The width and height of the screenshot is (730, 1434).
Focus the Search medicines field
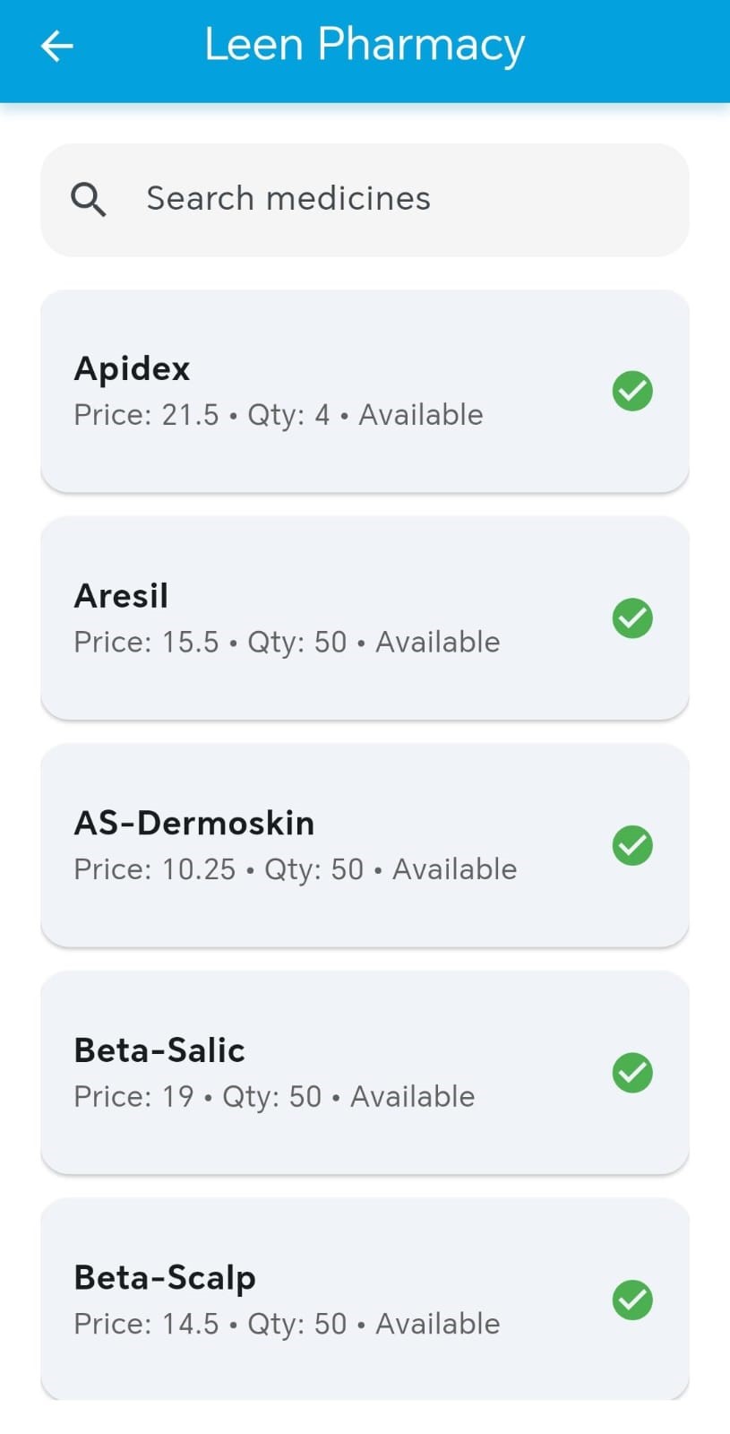(365, 200)
